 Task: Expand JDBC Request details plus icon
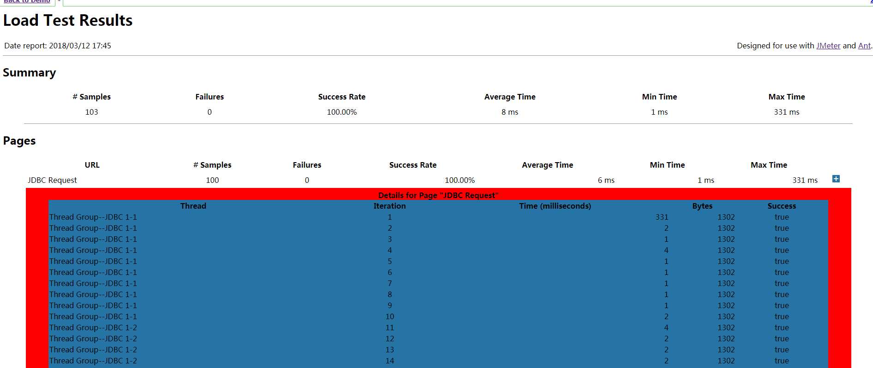coord(836,179)
